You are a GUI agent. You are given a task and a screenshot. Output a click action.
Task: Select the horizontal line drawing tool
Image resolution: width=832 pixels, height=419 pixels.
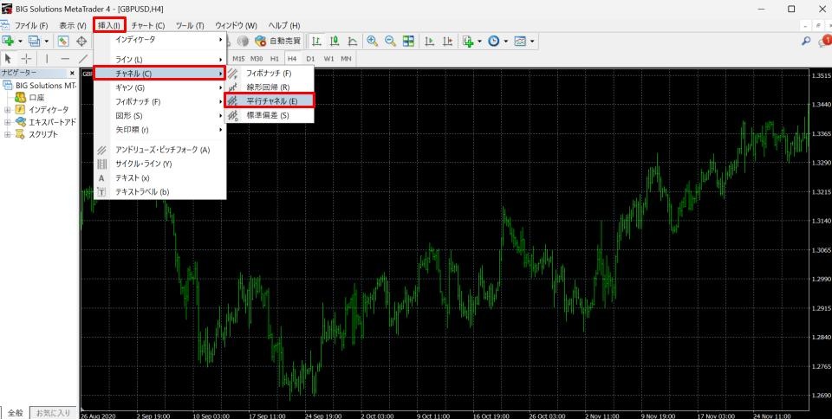[65, 58]
